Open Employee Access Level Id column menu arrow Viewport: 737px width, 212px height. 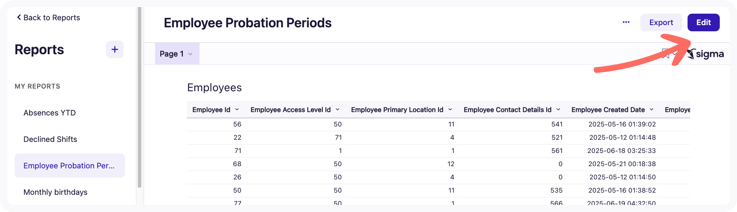pyautogui.click(x=338, y=109)
